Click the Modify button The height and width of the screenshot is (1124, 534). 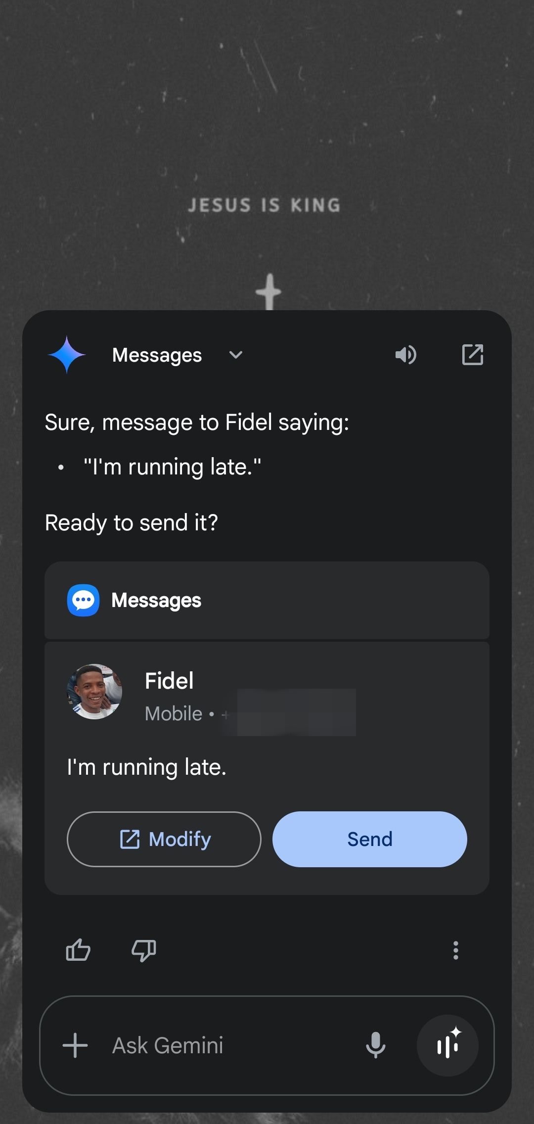[x=164, y=839]
